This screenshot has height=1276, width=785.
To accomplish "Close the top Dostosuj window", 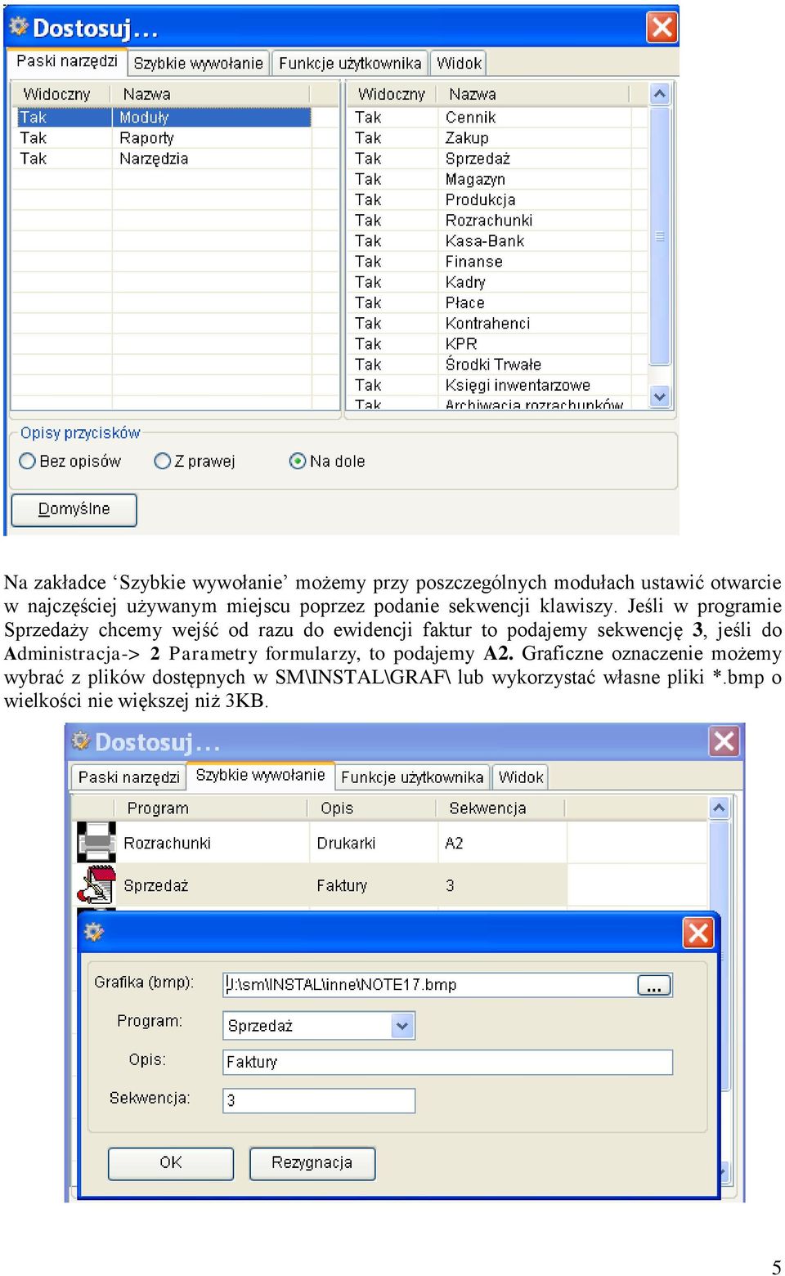I will point(662,27).
